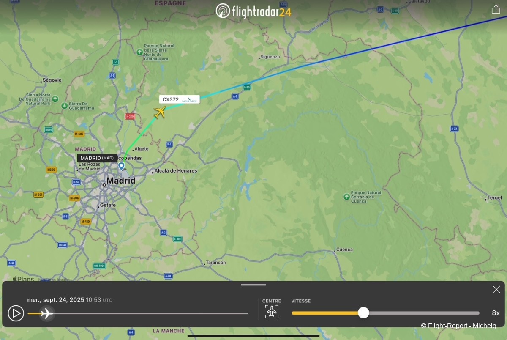Viewport: 507px width, 340px height.
Task: Start flight playback with the play button
Action: click(x=16, y=313)
